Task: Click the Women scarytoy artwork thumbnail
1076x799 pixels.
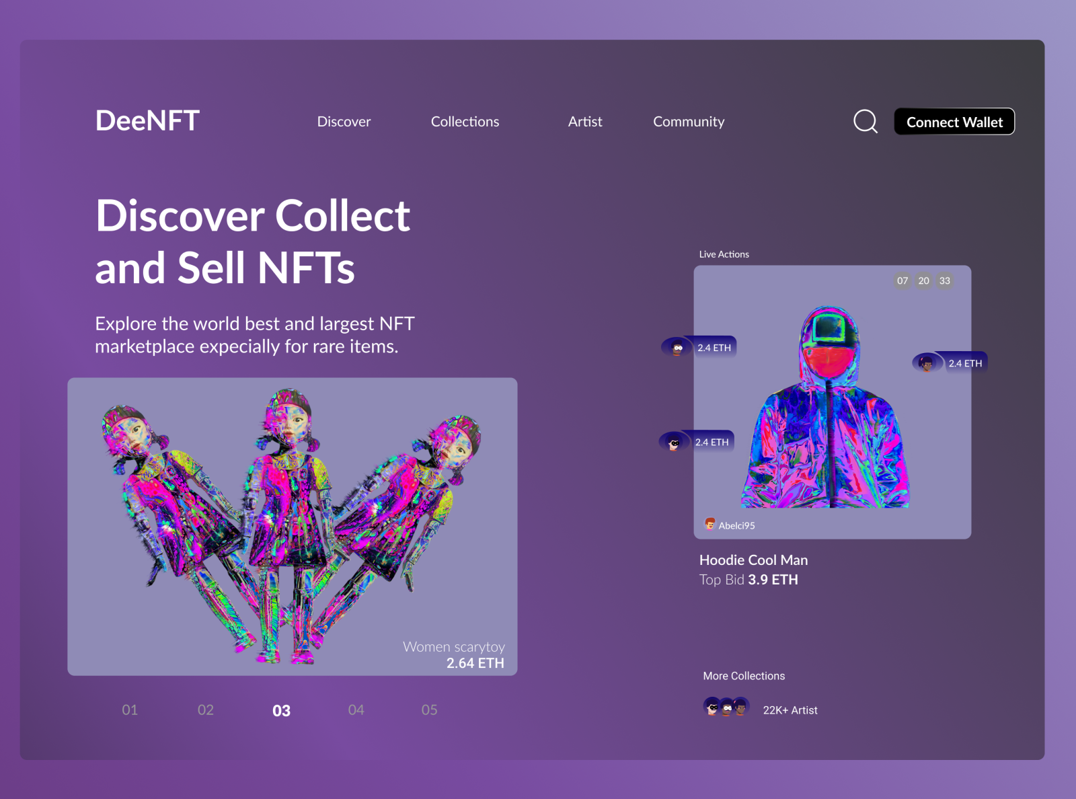Action: pos(293,526)
